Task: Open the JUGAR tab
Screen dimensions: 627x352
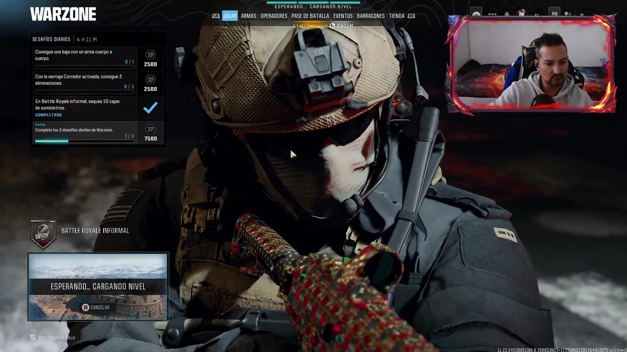Action: (x=230, y=16)
